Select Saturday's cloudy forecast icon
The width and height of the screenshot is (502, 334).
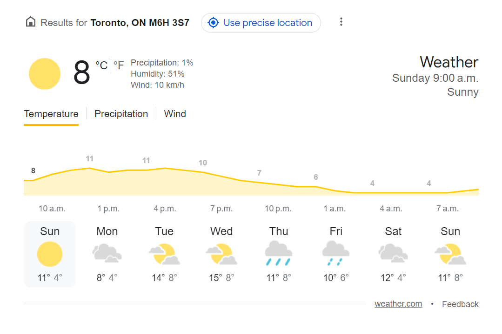pos(393,254)
